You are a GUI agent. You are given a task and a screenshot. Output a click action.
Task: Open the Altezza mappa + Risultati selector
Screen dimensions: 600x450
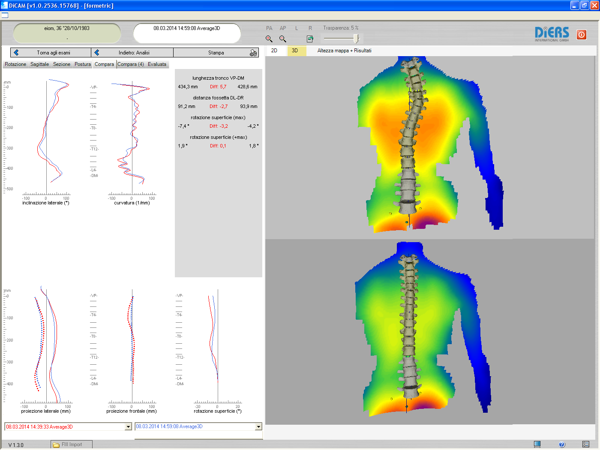pos(344,51)
